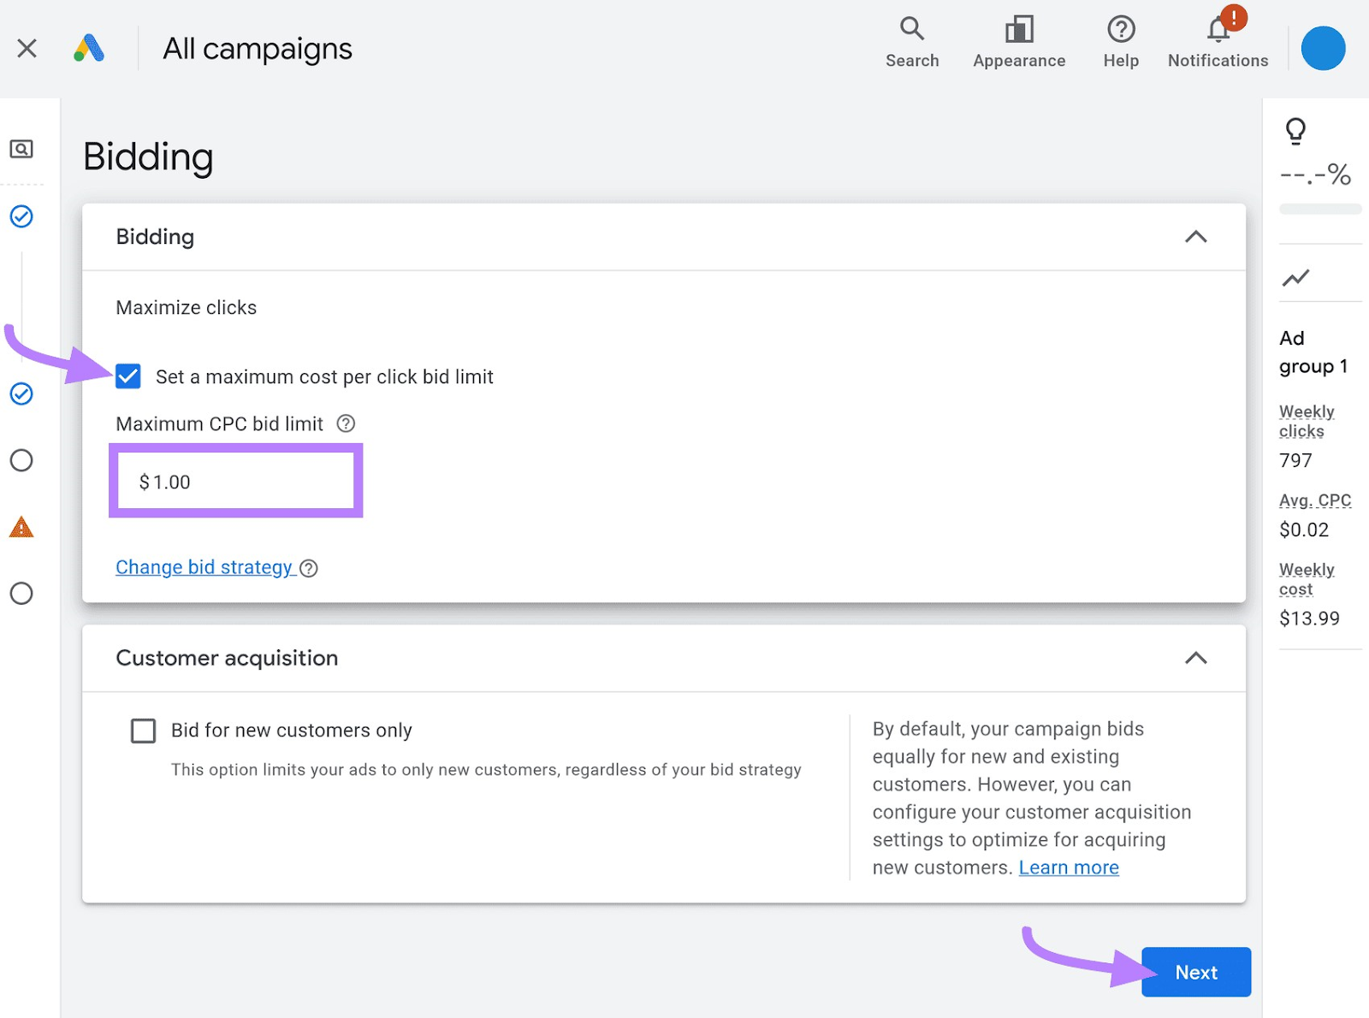Viewport: 1369px width, 1018px height.
Task: Click the lightbulb insights icon in right panel
Action: coord(1295,132)
